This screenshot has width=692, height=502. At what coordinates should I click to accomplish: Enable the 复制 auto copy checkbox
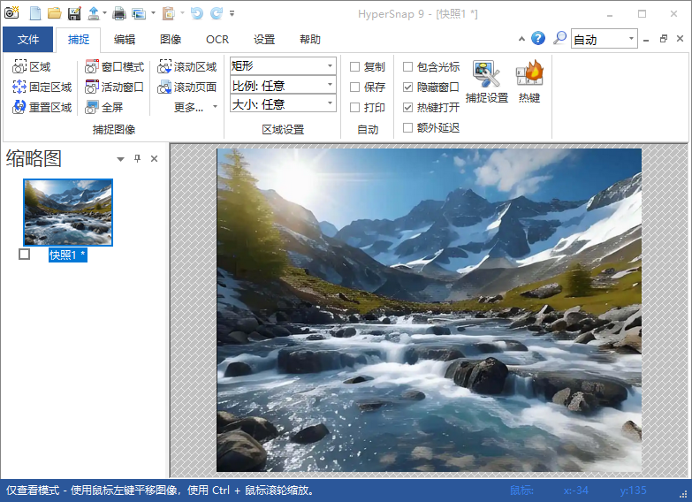pos(355,67)
